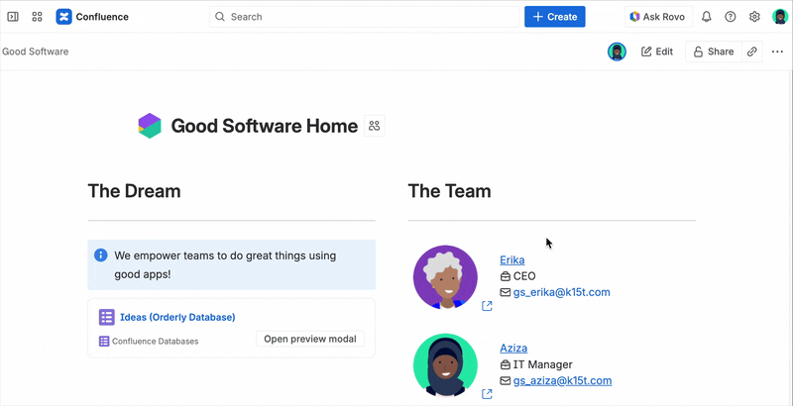Image resolution: width=793 pixels, height=406 pixels.
Task: View notifications bell
Action: 707,17
